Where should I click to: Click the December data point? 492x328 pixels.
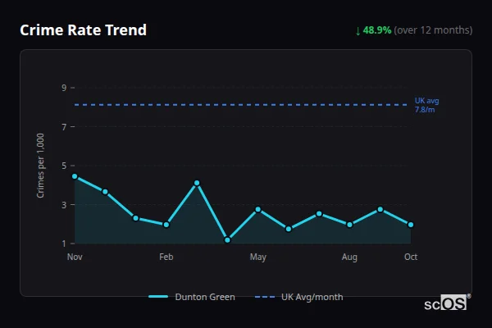[x=105, y=192]
